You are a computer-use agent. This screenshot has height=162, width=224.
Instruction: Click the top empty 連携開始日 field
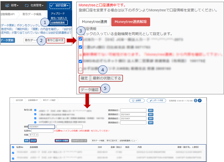tap(133, 110)
